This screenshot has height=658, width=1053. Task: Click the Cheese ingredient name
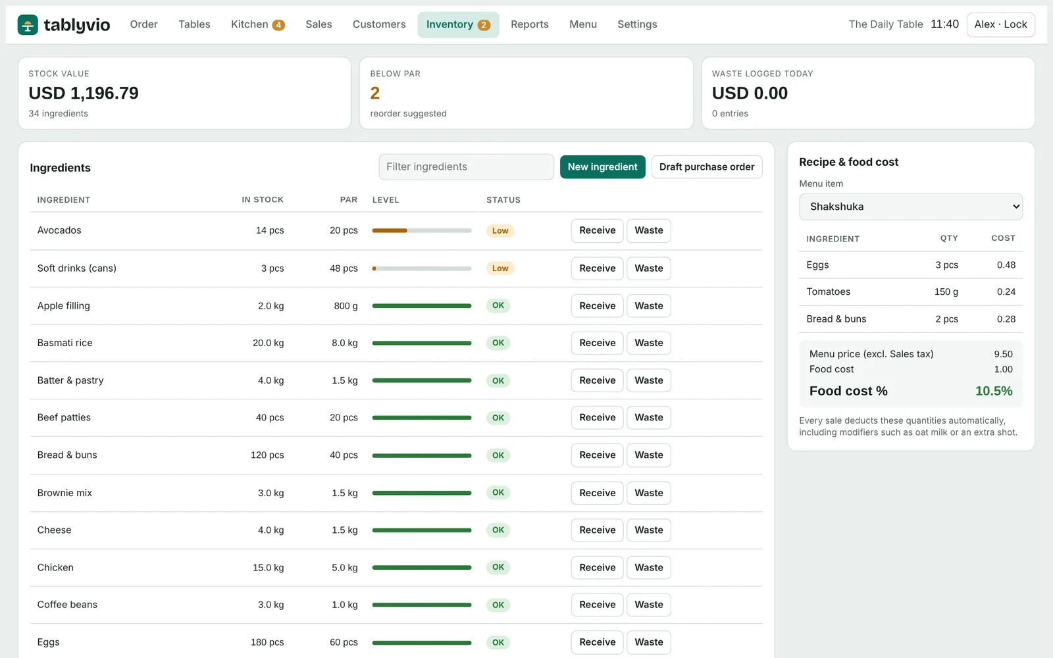[54, 530]
